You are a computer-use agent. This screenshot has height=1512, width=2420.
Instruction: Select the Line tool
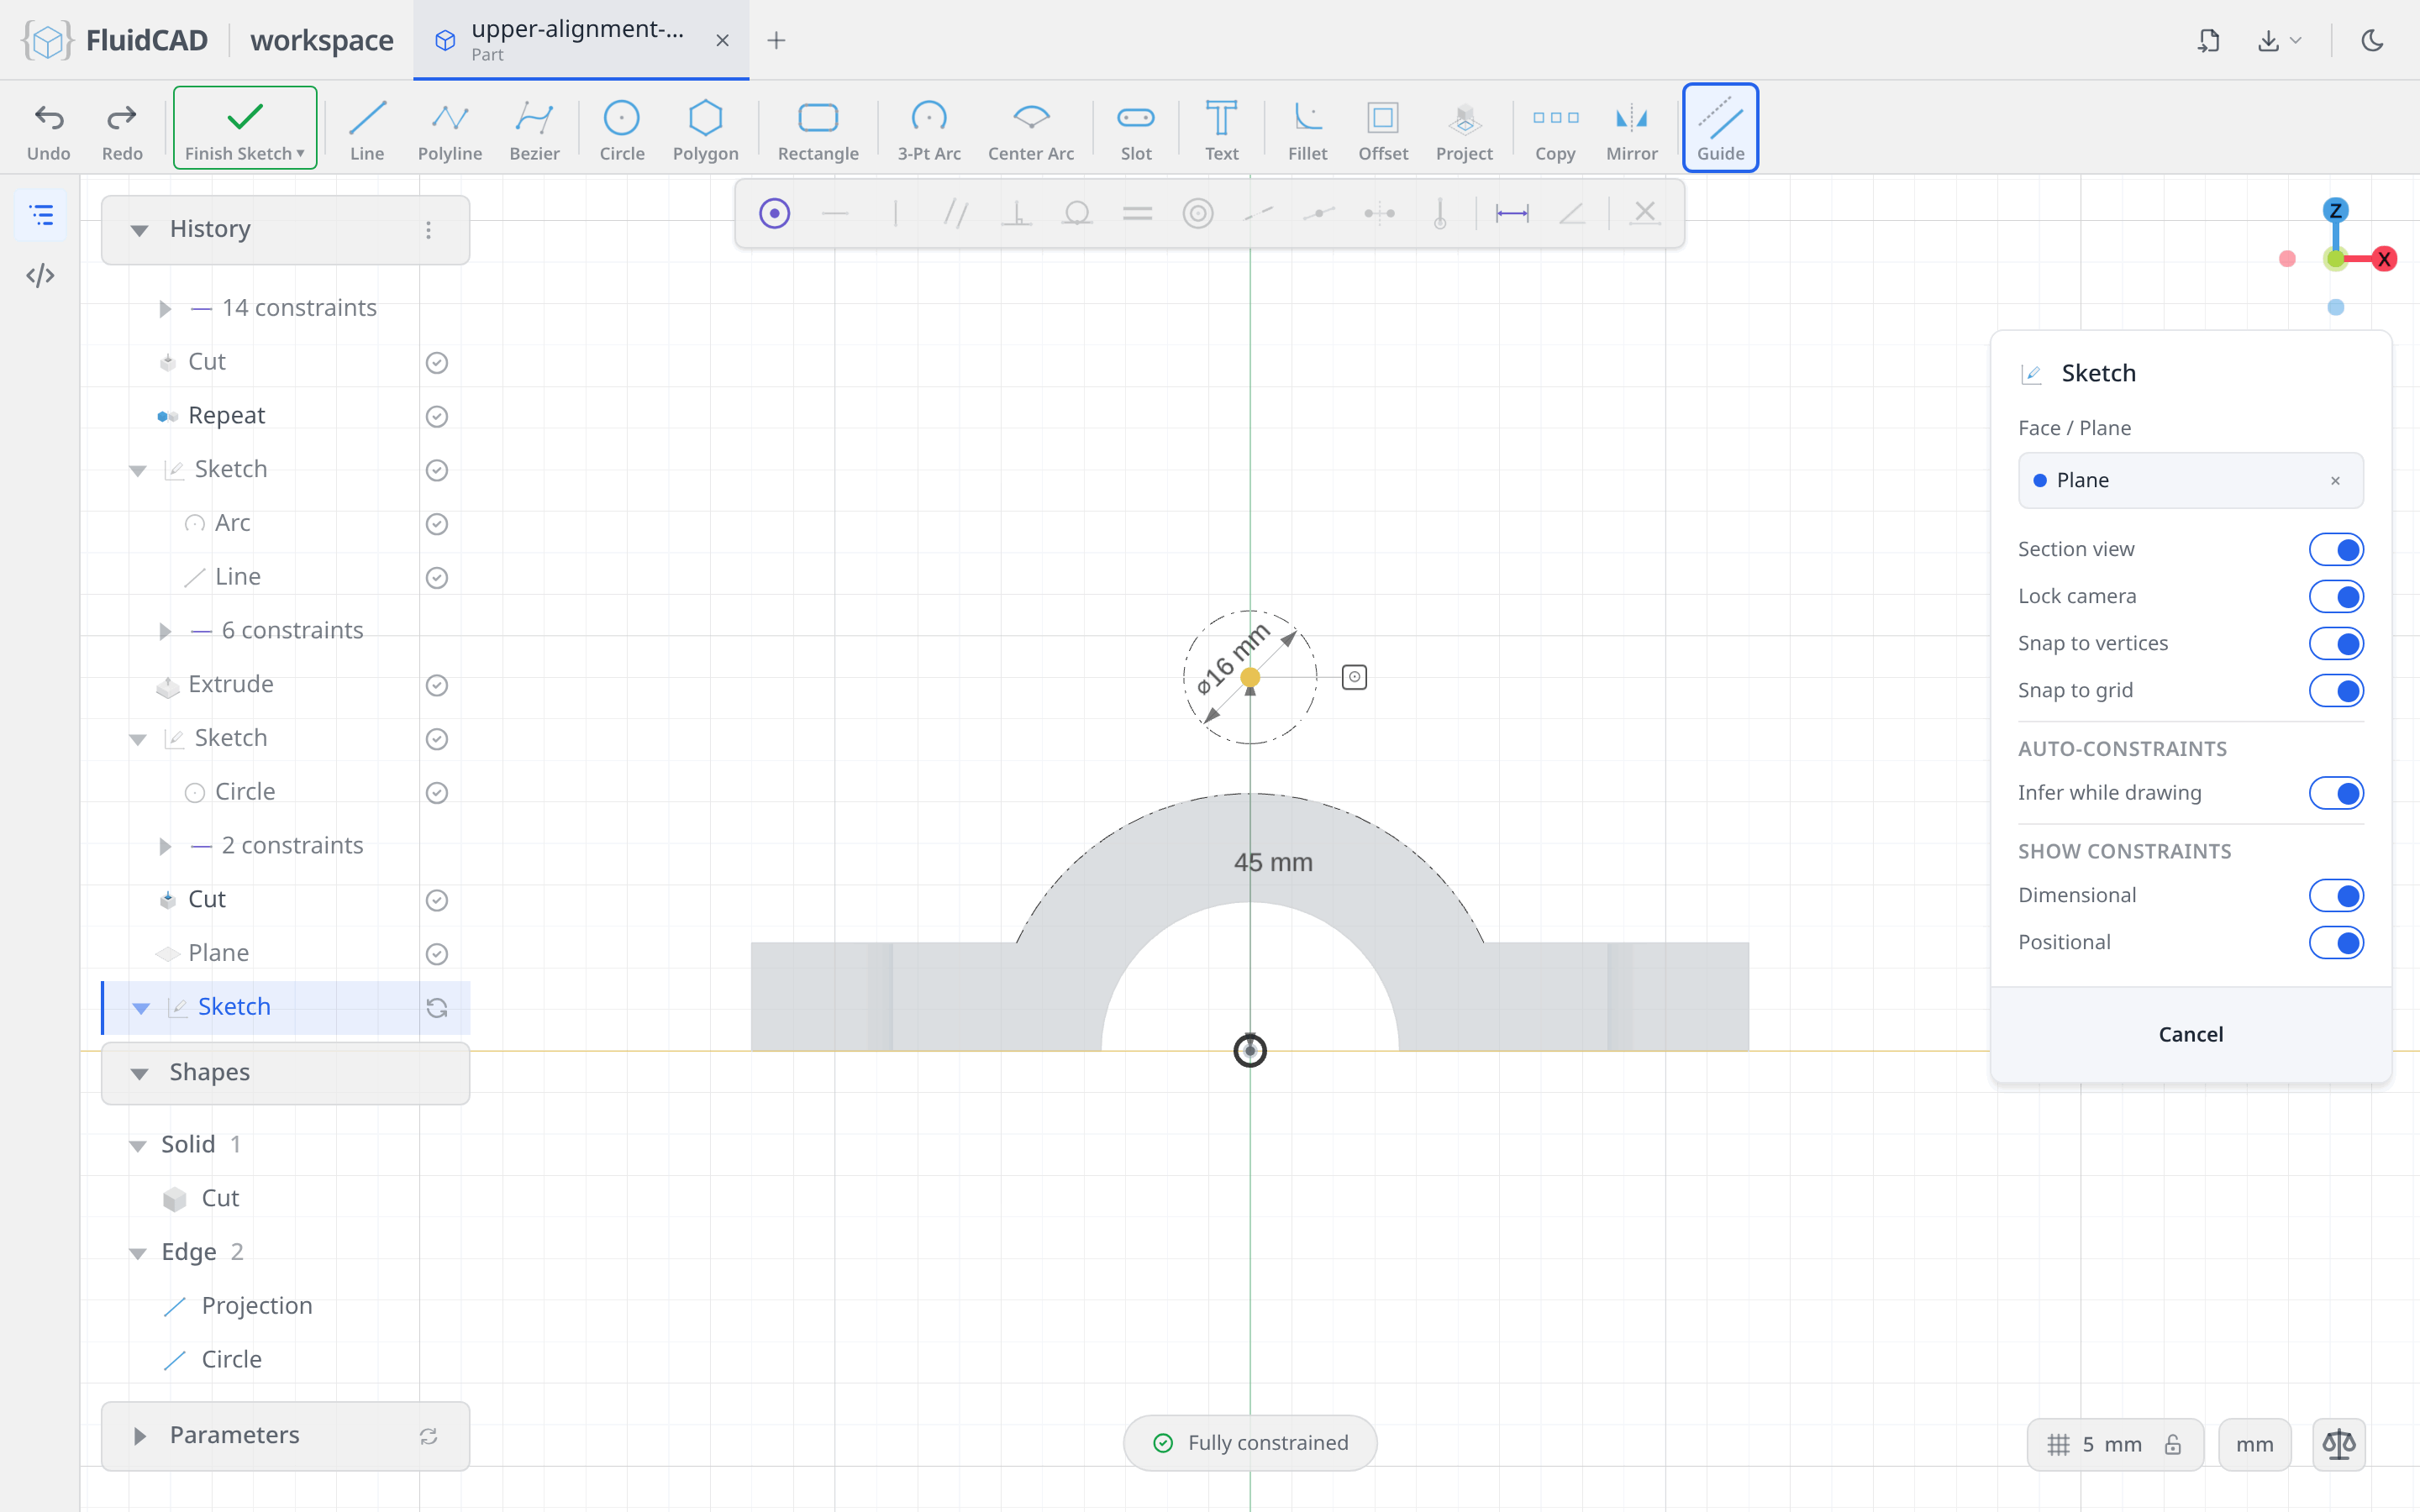point(367,129)
